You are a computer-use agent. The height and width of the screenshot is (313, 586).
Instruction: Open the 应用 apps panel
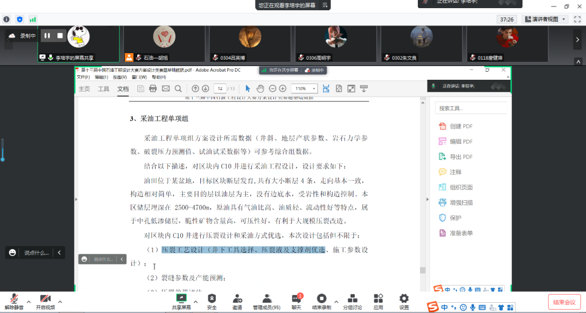click(378, 301)
